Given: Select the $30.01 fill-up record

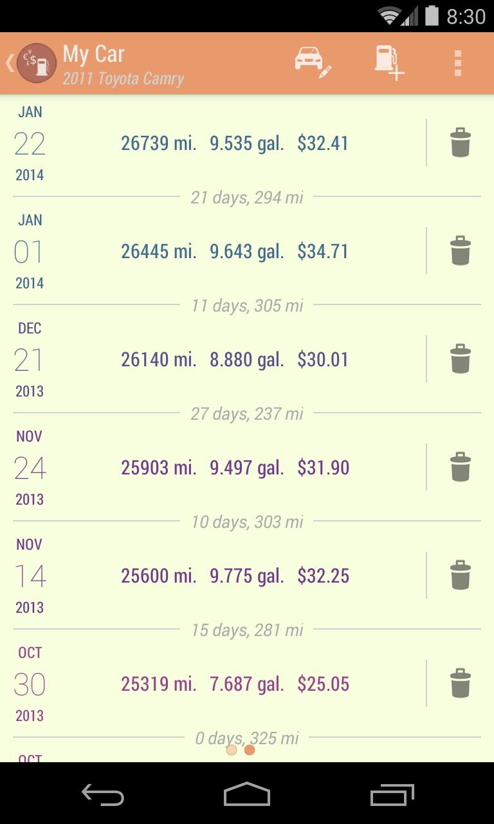Looking at the screenshot, I should coord(323,359).
